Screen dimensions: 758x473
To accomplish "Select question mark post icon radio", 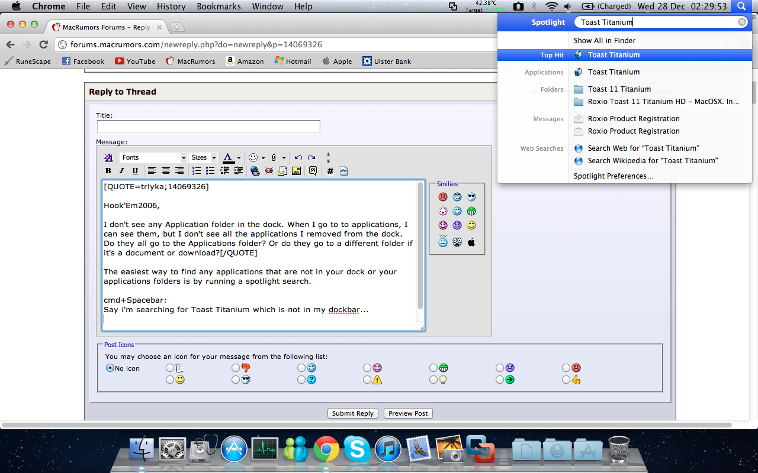I will [302, 380].
